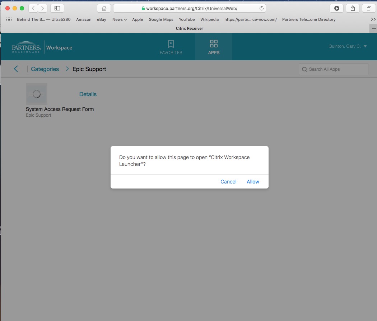Click the search magnifier icon
The height and width of the screenshot is (321, 377).
304,70
